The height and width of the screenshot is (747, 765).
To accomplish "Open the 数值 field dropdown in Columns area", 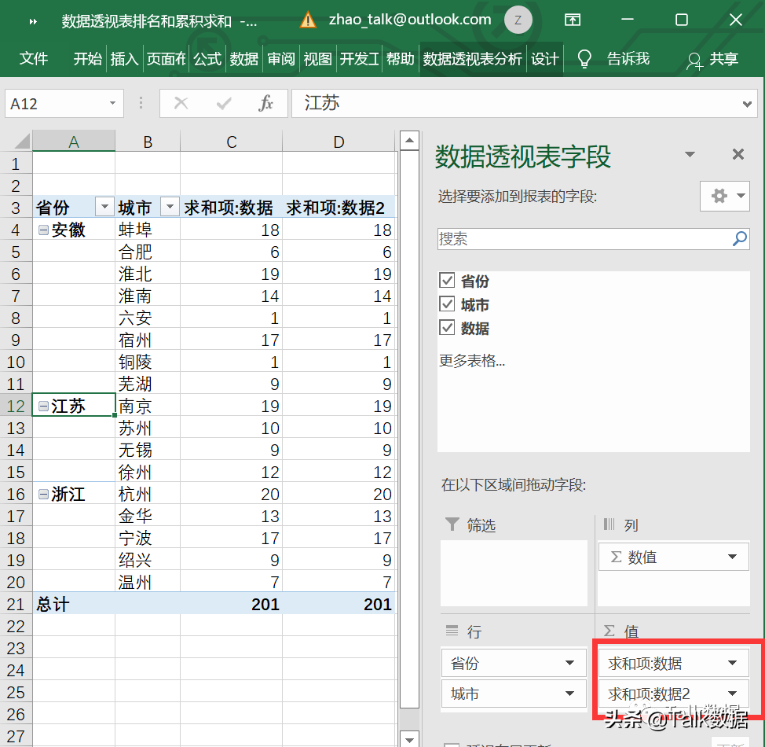I will coord(732,557).
